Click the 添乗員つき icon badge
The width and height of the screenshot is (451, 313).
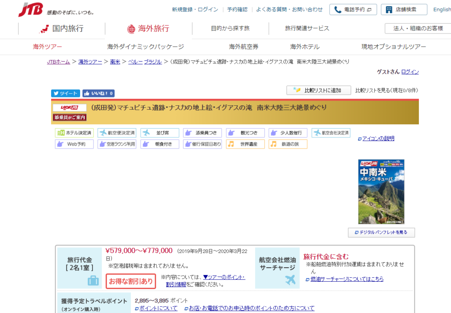pyautogui.click(x=202, y=133)
